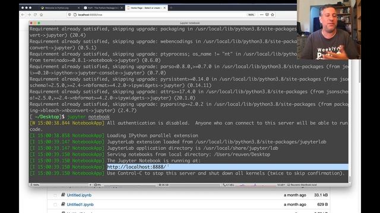Go back with the browser back arrow
The image size is (380, 213).
click(x=23, y=15)
